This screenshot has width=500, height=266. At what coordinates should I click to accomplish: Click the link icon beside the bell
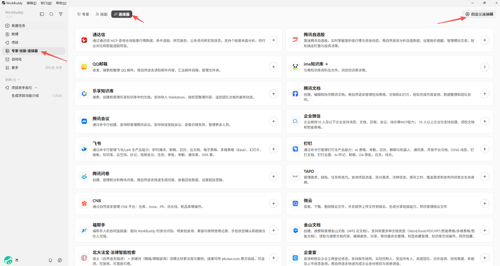pyautogui.click(x=60, y=260)
